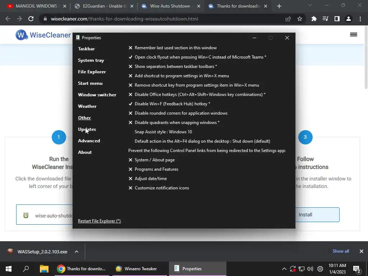Toggle Add shortcut in Win+X menu
Image resolution: width=368 pixels, height=276 pixels.
(x=179, y=76)
